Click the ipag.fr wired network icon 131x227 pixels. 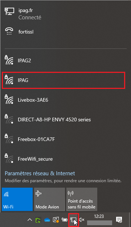pyautogui.click(x=9, y=11)
